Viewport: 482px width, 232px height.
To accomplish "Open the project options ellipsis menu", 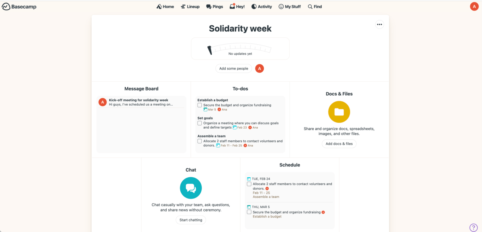I will [379, 24].
